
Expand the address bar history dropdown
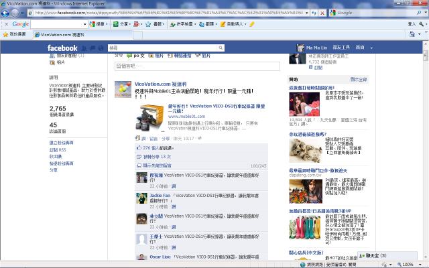307,13
